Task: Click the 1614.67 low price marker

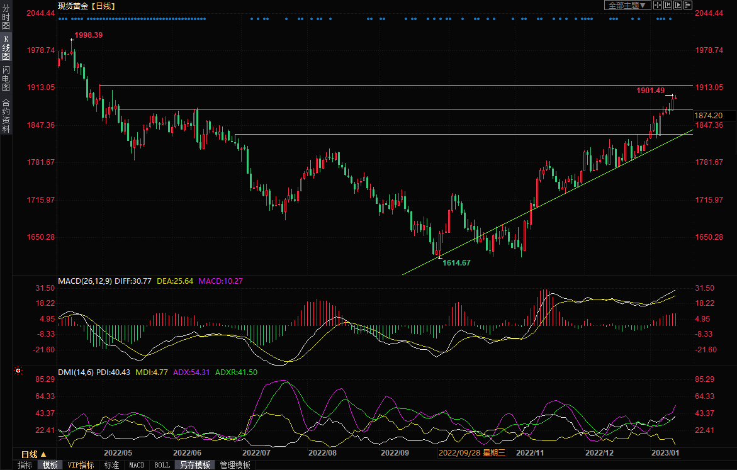Action: (x=456, y=262)
